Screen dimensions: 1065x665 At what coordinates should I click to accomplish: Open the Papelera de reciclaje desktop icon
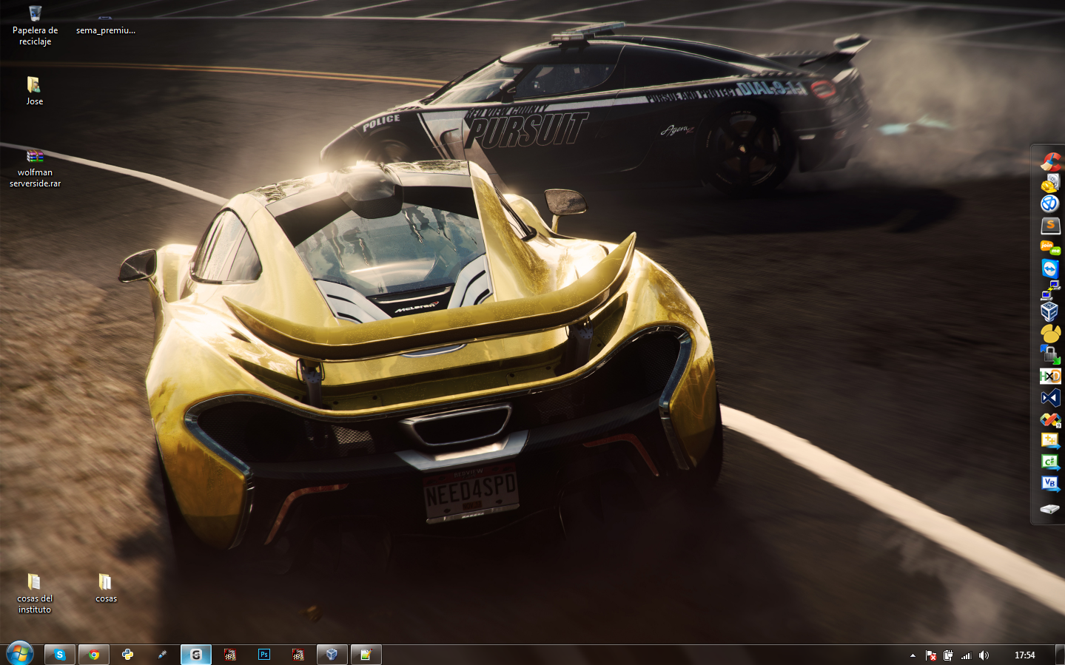point(35,26)
